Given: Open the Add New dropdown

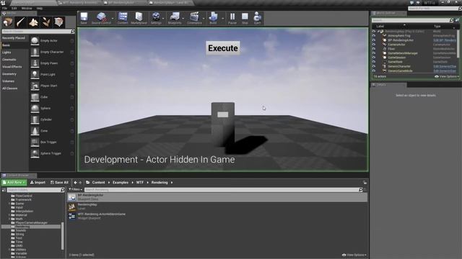Looking at the screenshot, I should click(x=14, y=182).
